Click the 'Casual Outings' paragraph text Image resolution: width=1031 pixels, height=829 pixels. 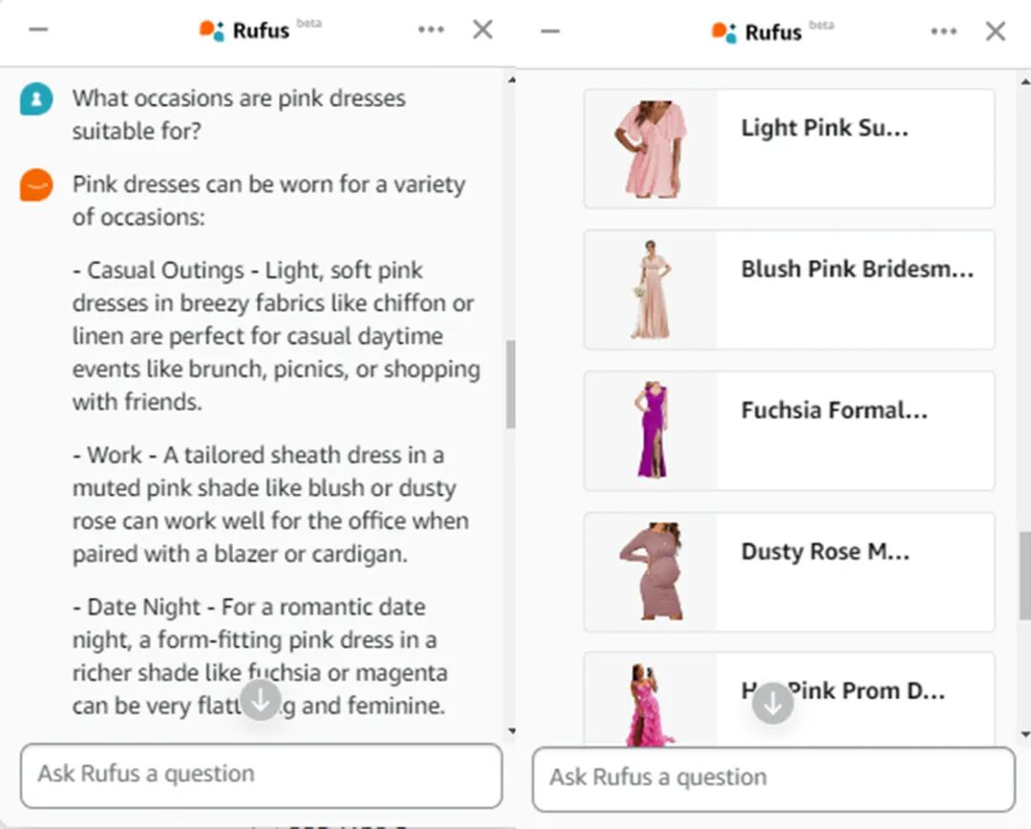point(276,335)
